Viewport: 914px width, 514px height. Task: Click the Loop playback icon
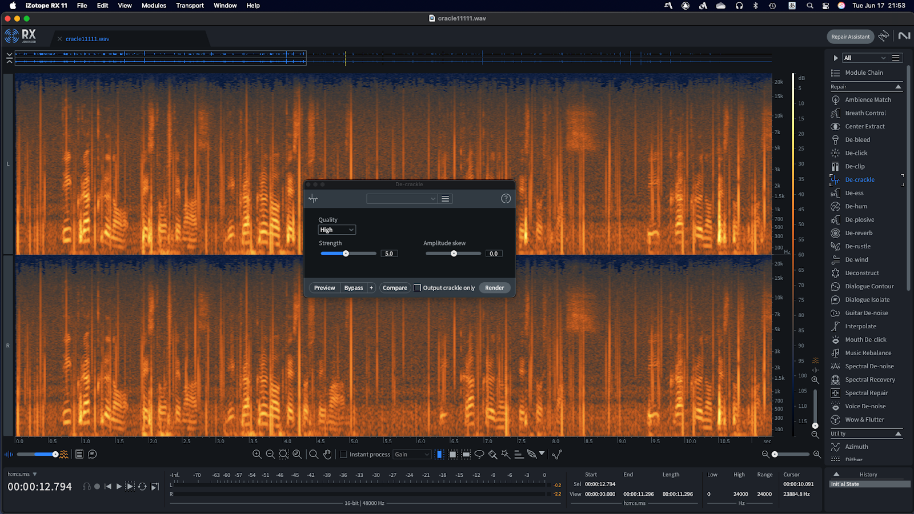tap(142, 487)
